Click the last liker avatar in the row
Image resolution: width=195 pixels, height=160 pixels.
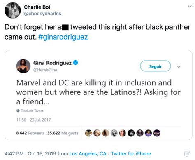(157, 133)
